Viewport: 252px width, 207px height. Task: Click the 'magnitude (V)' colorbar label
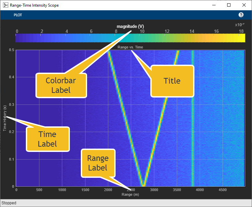[x=130, y=27]
